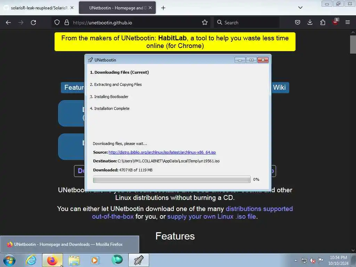Screen dimensions: 356x267
Task: Click the download progress bar
Action: tap(172, 179)
